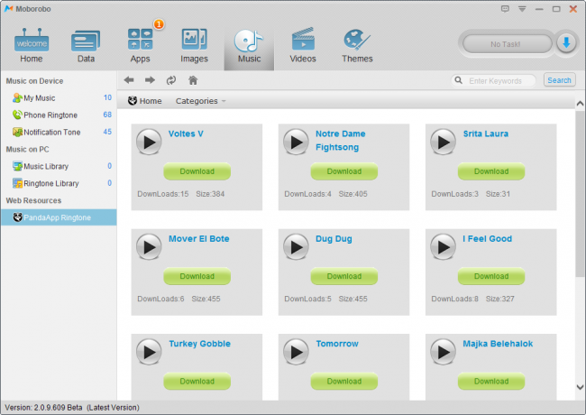Click the Search button
This screenshot has width=586, height=415.
[x=559, y=80]
